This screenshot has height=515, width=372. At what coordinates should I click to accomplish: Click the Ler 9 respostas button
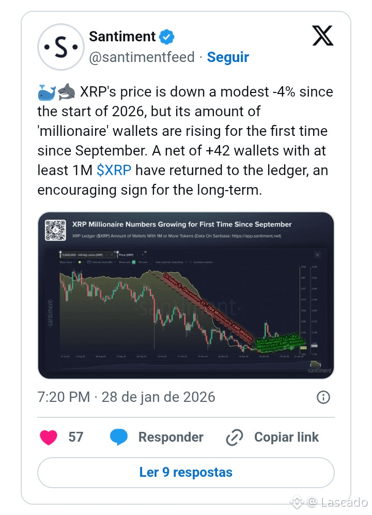tap(185, 472)
